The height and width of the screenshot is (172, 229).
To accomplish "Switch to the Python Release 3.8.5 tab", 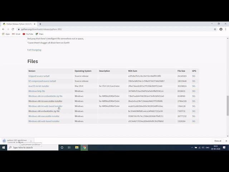I will [19, 24].
